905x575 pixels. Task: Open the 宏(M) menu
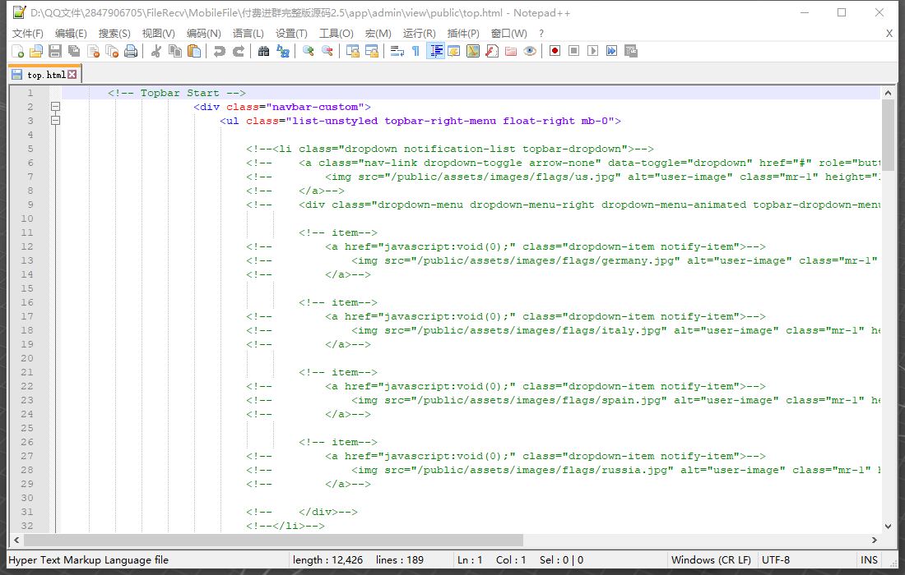378,34
